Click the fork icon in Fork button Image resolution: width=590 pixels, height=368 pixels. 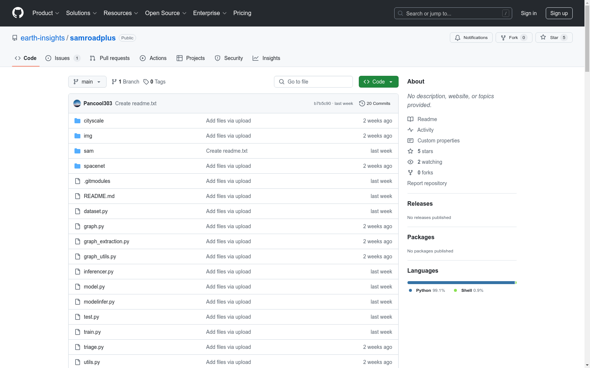503,38
